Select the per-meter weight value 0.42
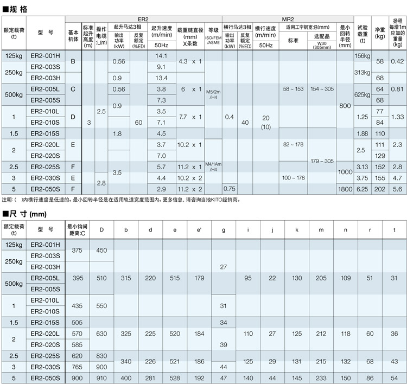407x384 pixels. tap(397, 61)
